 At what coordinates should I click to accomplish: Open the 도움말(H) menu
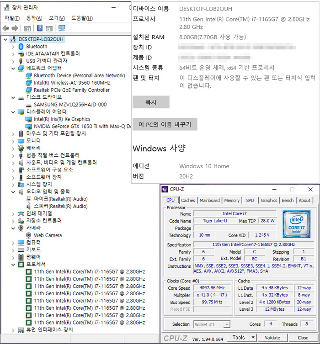82,18
